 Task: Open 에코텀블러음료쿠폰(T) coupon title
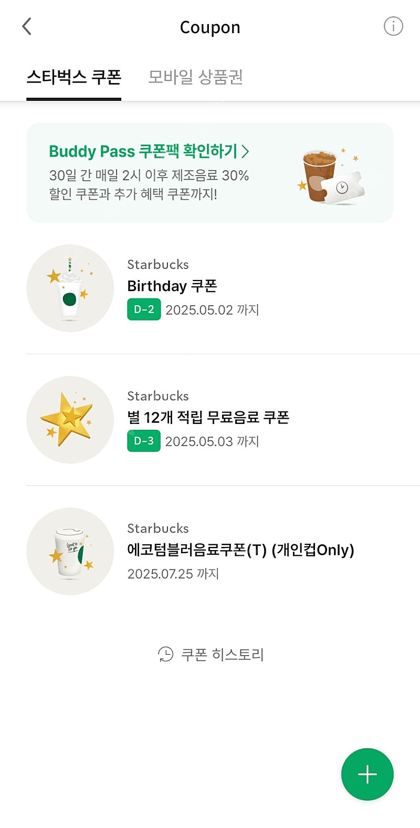coord(240,550)
